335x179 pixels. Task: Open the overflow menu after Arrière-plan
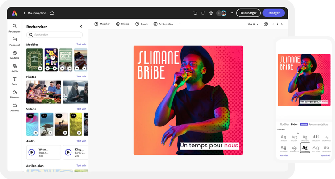[x=179, y=24]
